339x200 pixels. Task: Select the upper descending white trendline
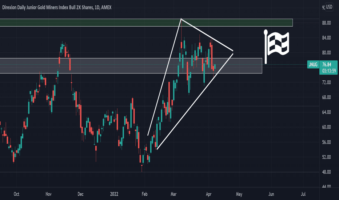pos(207,35)
